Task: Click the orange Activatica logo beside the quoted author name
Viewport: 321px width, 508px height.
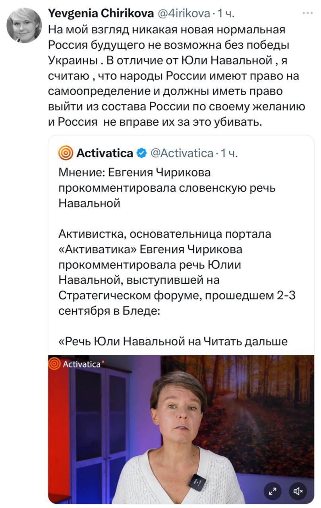Action: (x=66, y=153)
